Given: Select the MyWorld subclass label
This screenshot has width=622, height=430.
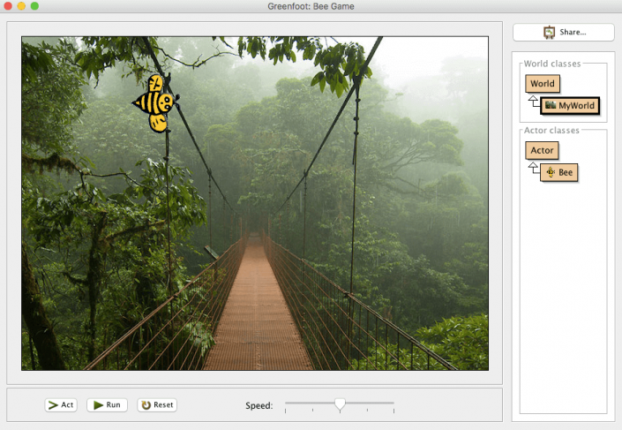Looking at the screenshot, I should [577, 106].
